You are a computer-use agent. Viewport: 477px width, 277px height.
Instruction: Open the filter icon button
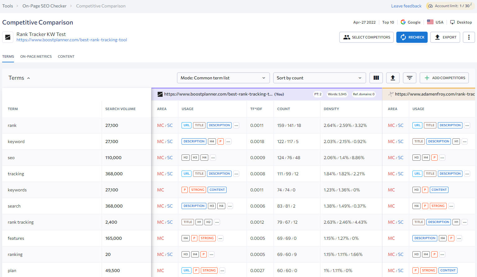pyautogui.click(x=409, y=78)
